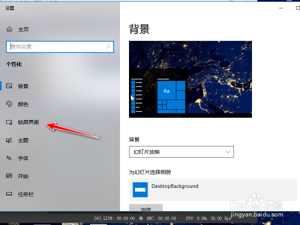Click the Fonts (字体) icon
Viewport: 300px width, 225px height.
9,158
